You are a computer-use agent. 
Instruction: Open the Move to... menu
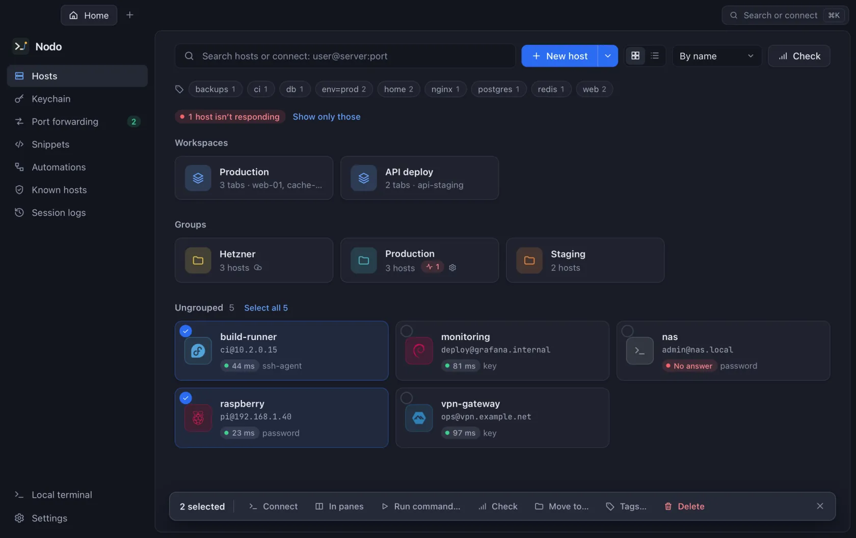561,506
